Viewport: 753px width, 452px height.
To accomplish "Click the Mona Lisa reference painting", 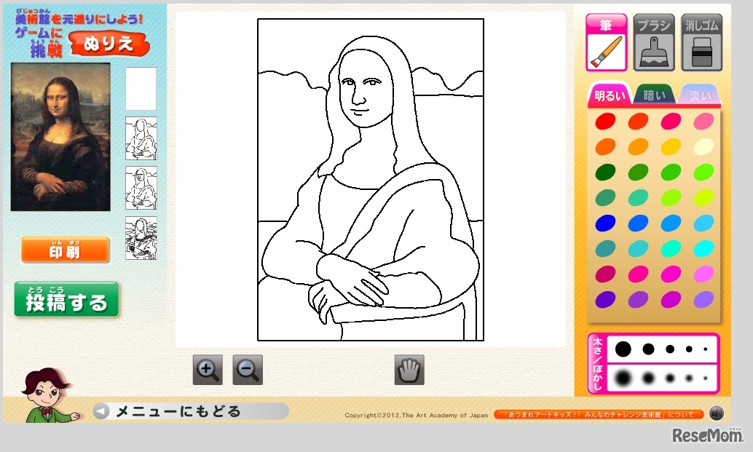I will pos(60,138).
